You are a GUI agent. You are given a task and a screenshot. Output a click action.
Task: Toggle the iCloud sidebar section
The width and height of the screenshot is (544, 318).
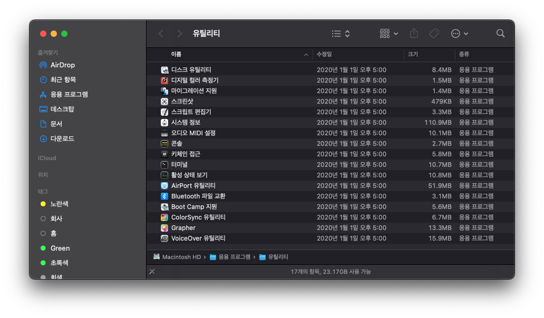click(x=47, y=158)
